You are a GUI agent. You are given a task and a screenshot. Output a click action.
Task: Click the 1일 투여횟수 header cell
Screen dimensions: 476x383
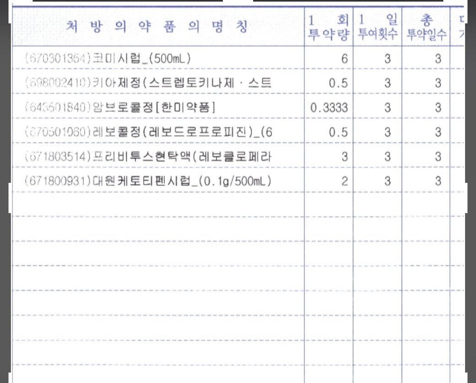click(x=378, y=27)
